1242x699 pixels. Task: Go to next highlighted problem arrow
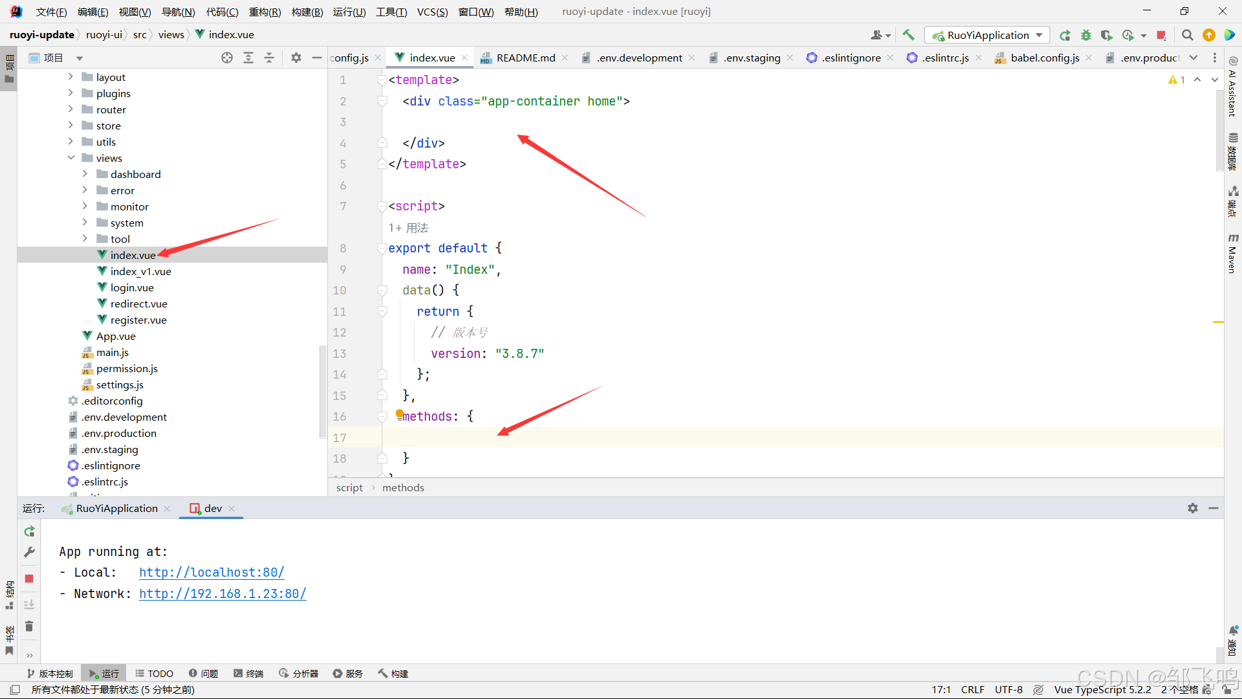[x=1215, y=80]
